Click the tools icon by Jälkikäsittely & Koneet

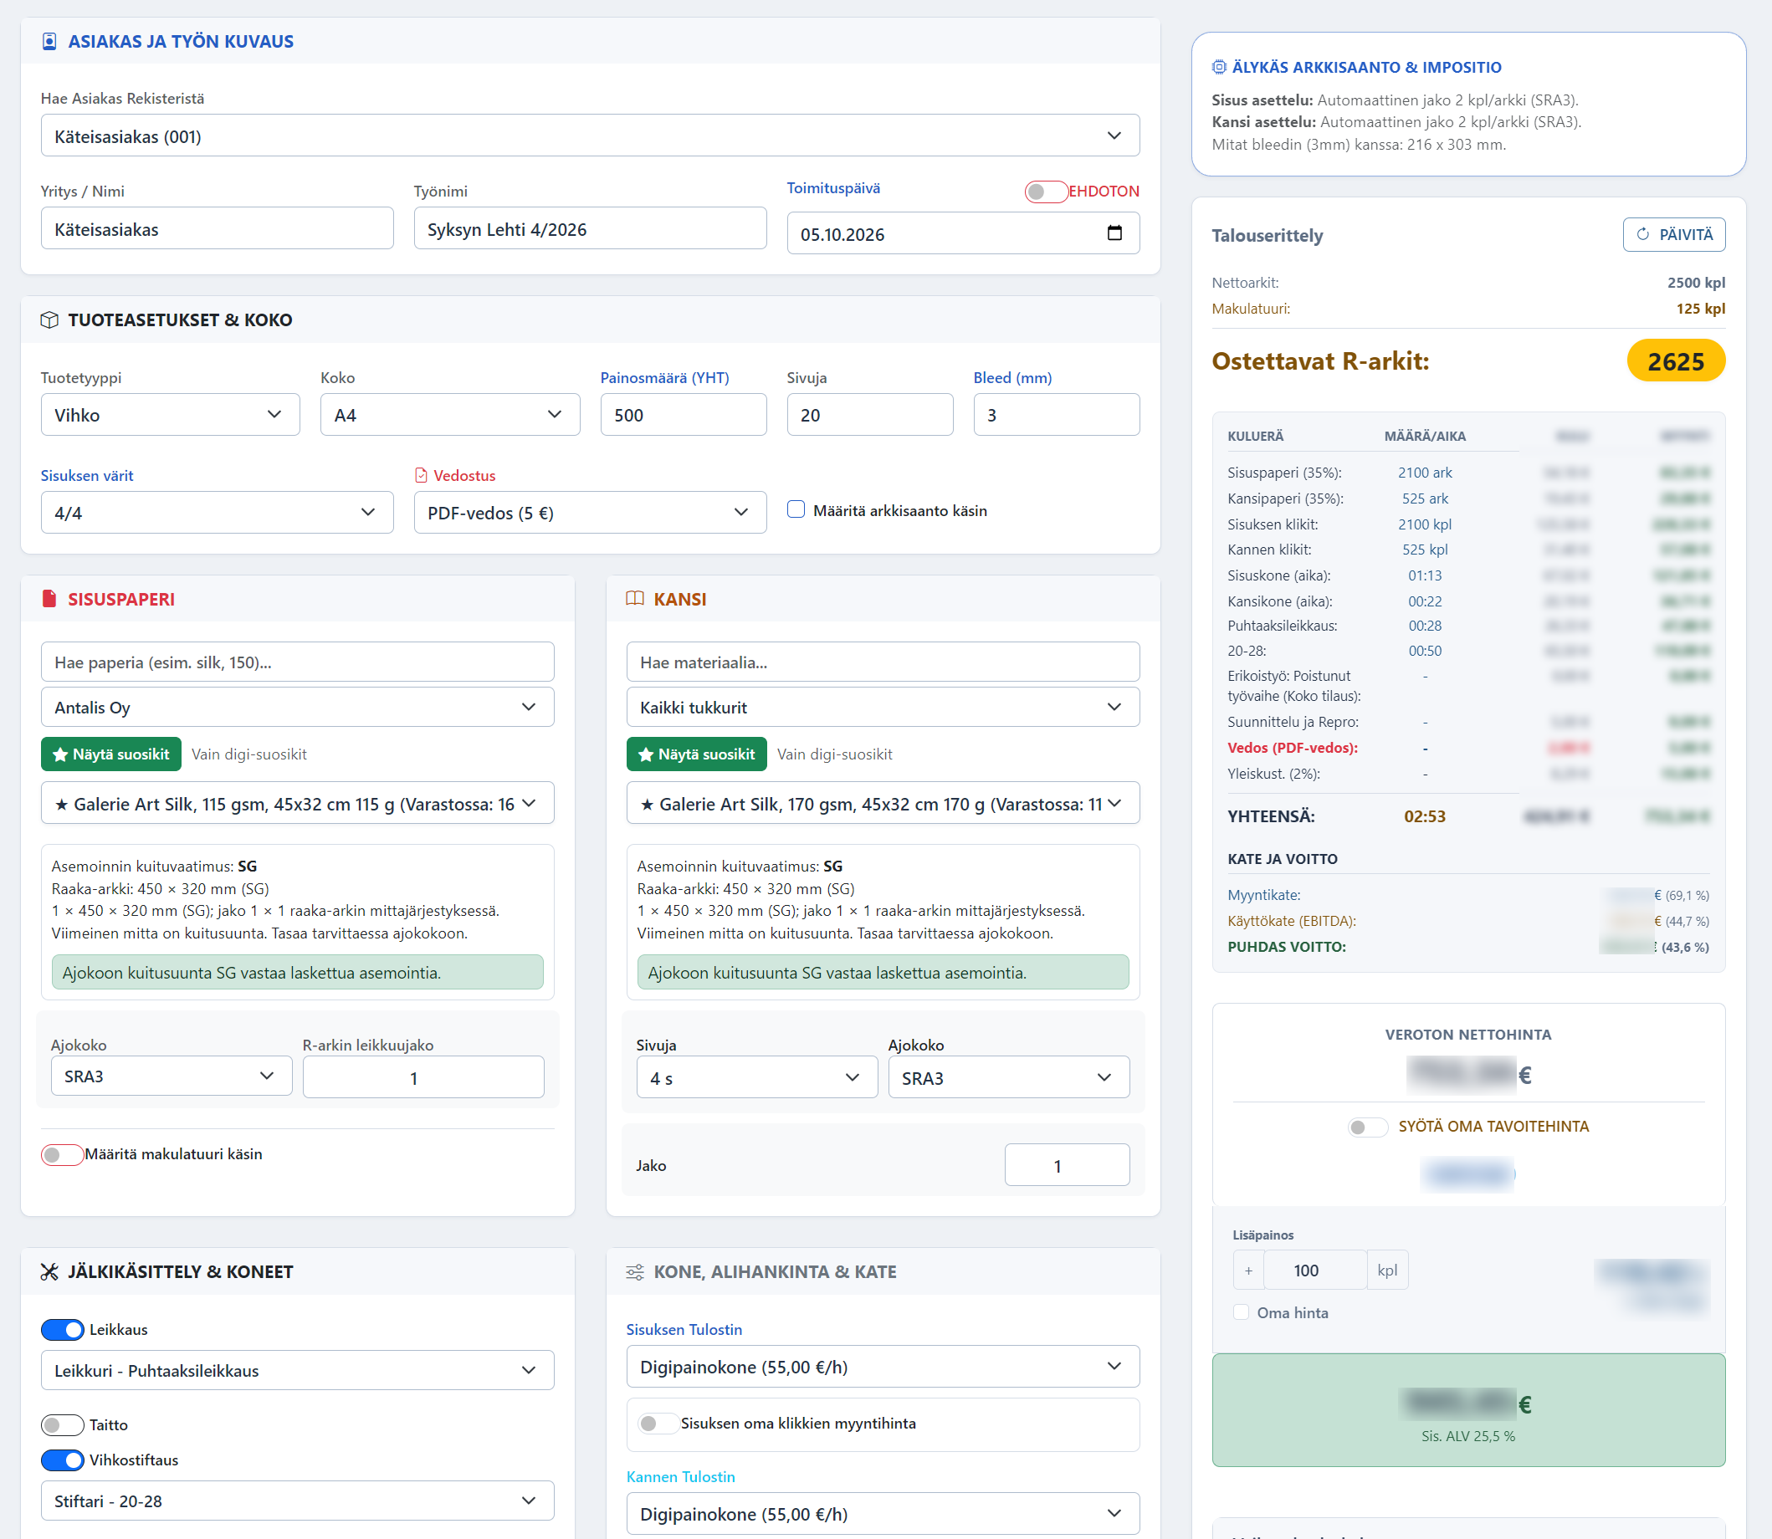pos(50,1272)
